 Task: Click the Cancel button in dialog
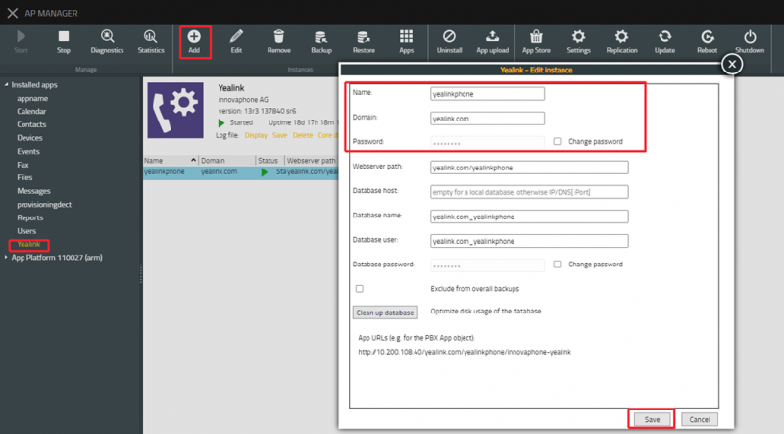tap(699, 419)
